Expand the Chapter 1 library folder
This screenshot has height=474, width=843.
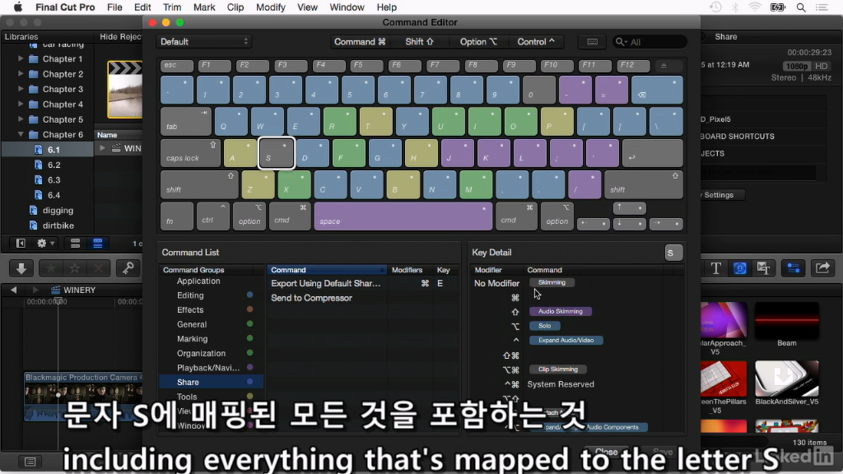point(21,59)
